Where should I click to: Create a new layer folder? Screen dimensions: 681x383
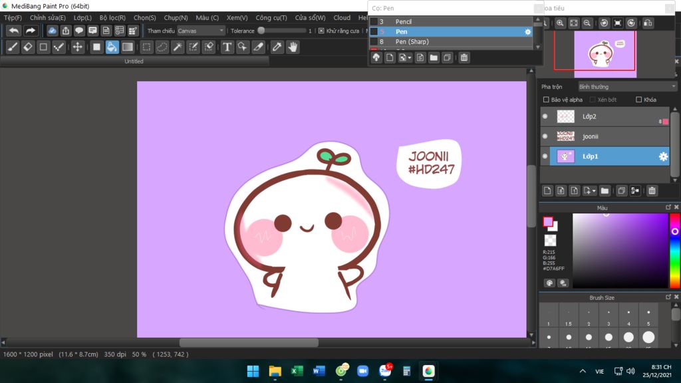point(605,191)
